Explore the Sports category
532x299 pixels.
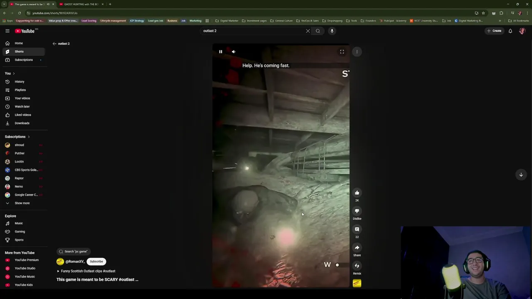(x=24, y=240)
